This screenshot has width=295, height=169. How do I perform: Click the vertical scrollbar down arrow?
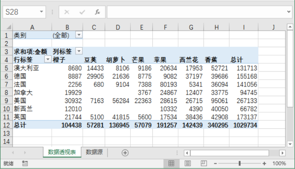pos(290,144)
